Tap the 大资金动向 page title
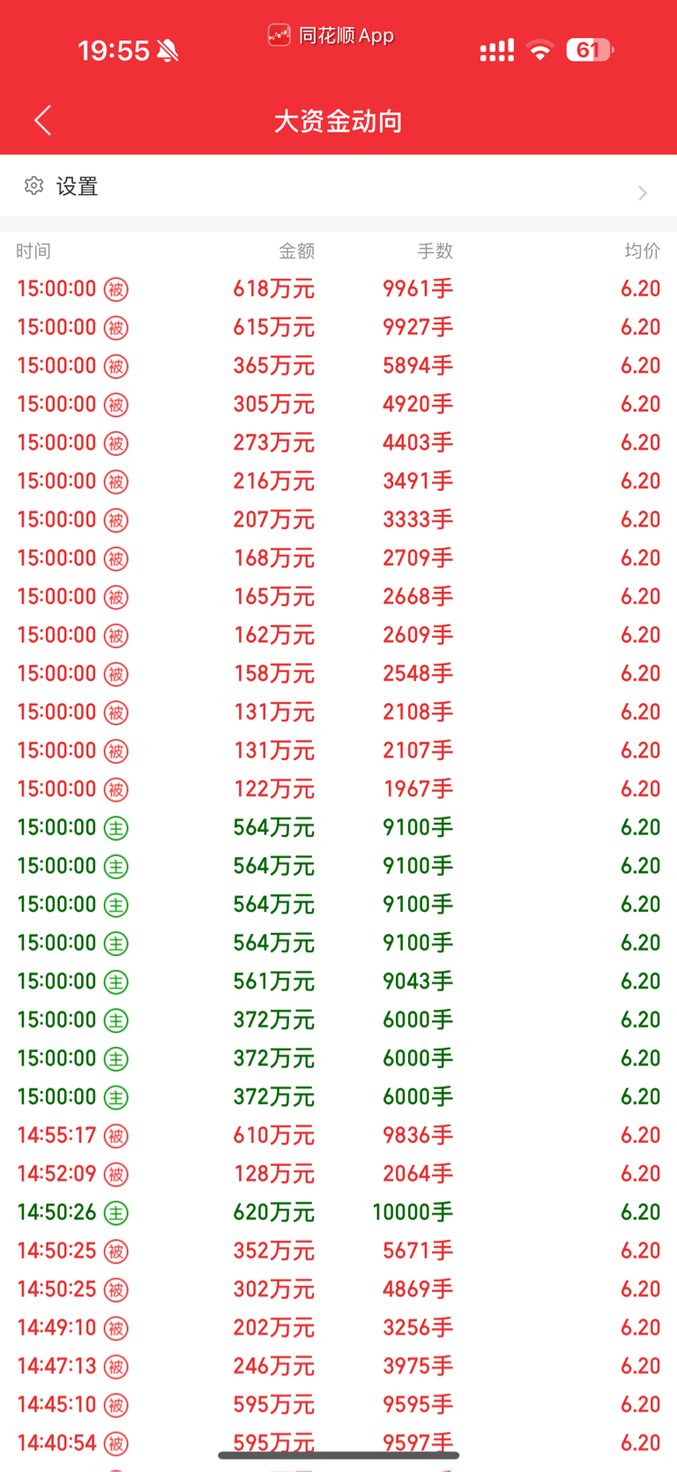This screenshot has width=677, height=1472. point(338,121)
